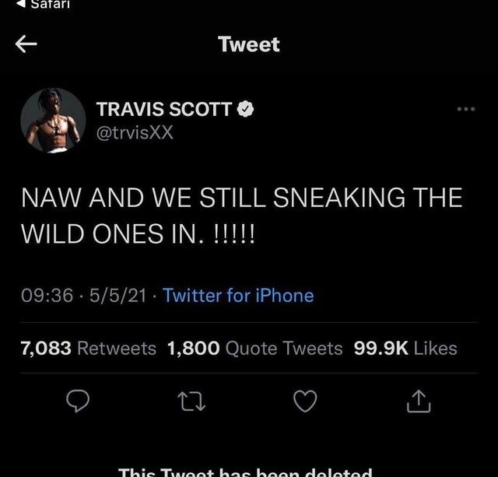Like the tweet with the heart icon

pyautogui.click(x=305, y=401)
